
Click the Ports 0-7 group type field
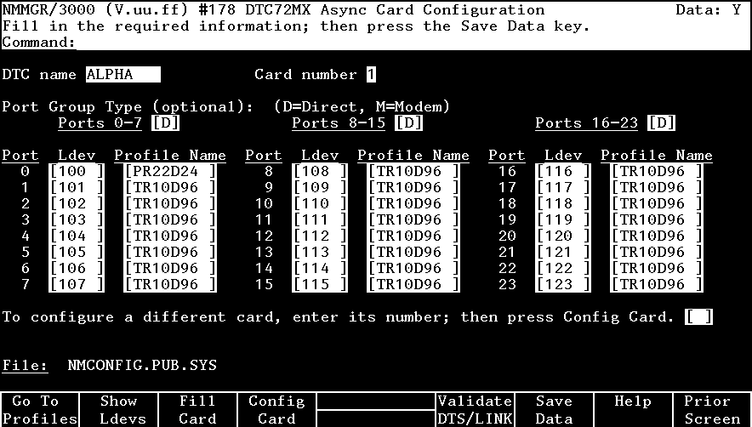(x=165, y=123)
